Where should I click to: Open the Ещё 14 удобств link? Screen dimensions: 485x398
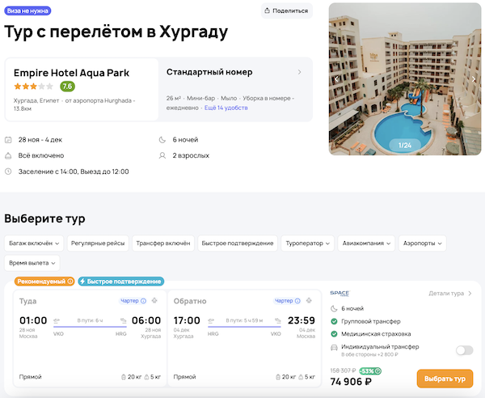pos(225,107)
